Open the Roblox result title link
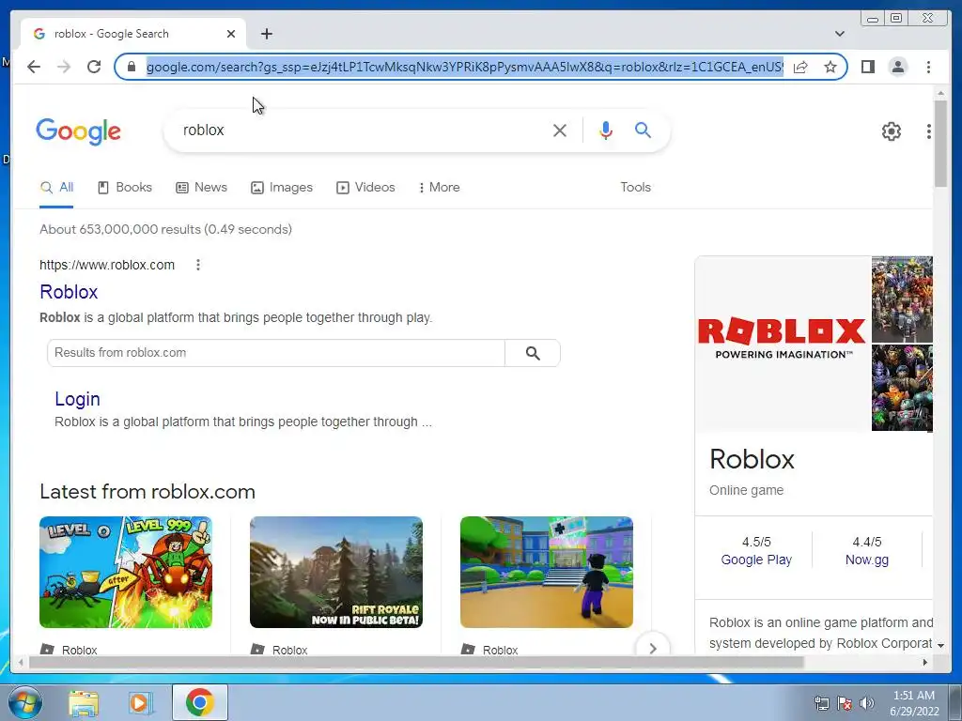Image resolution: width=962 pixels, height=721 pixels. (69, 292)
